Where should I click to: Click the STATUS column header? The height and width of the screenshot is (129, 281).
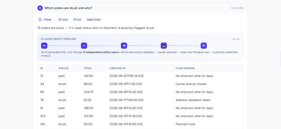pos(63,68)
